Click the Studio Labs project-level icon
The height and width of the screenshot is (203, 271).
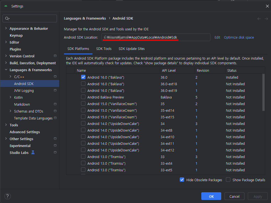tap(55, 152)
